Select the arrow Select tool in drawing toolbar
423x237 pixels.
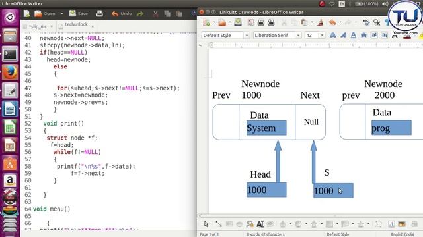(x=206, y=224)
